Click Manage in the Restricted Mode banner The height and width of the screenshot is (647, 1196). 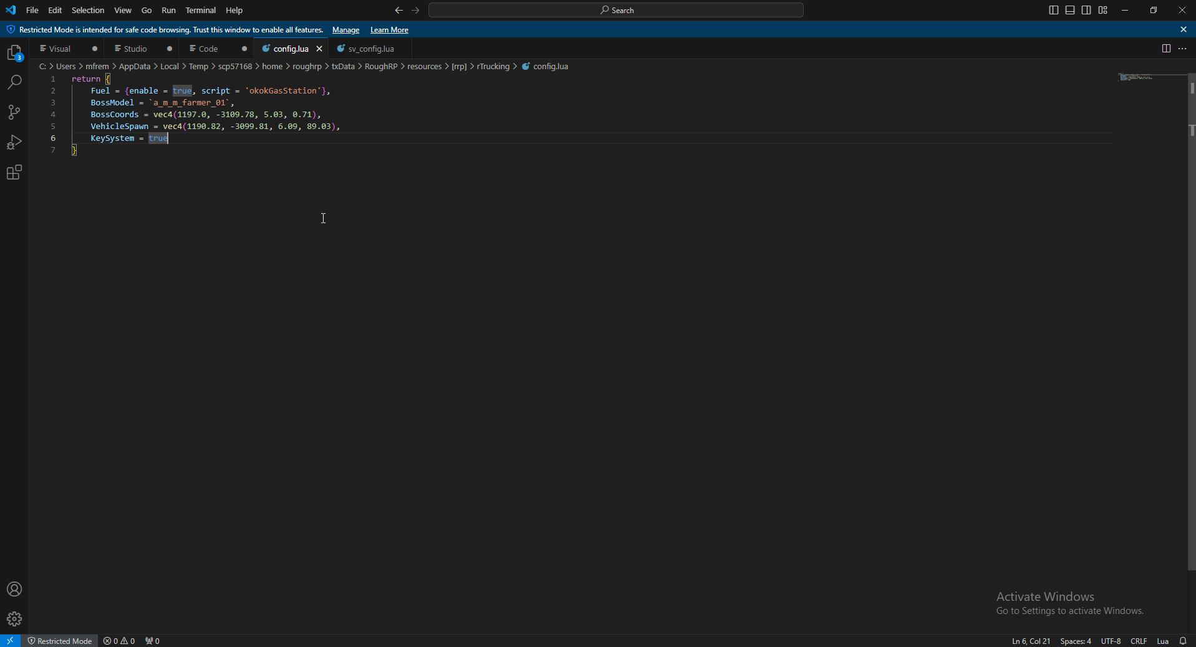click(345, 29)
